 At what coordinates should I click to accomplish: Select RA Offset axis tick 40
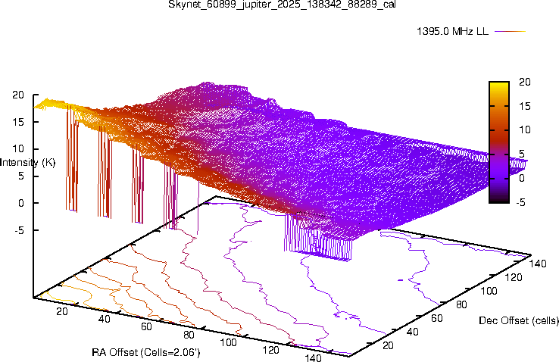104,319
